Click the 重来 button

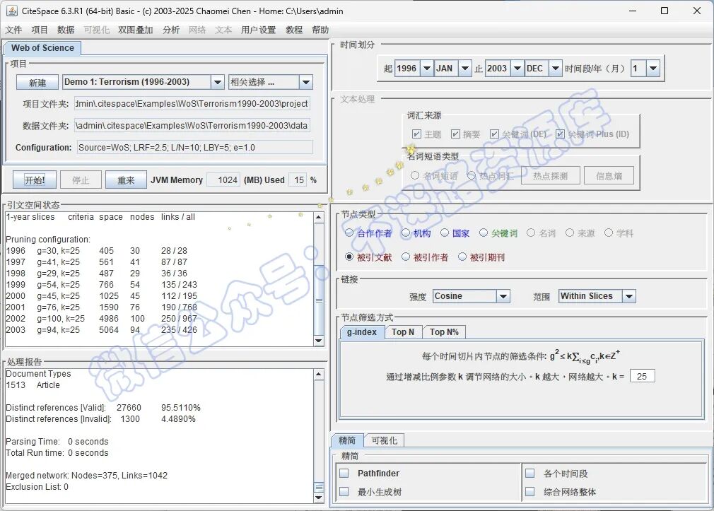point(126,180)
